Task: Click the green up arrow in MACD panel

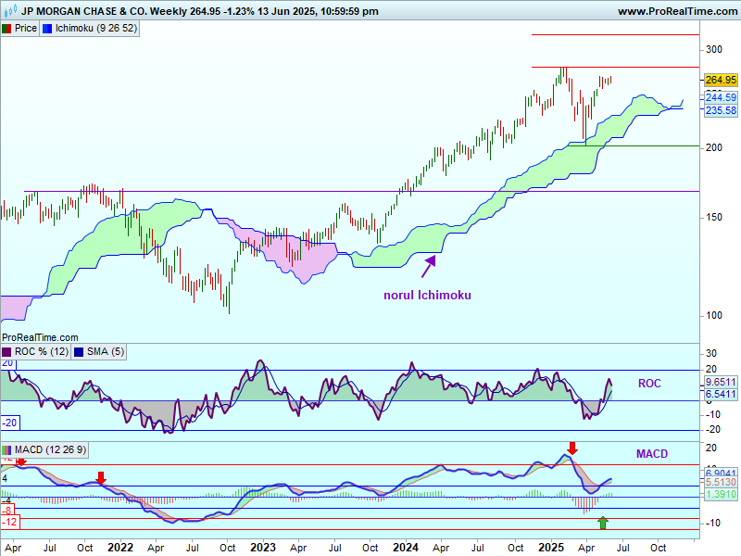Action: click(603, 523)
